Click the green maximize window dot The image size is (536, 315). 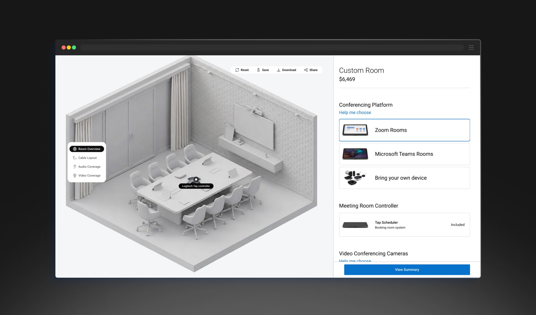(74, 47)
